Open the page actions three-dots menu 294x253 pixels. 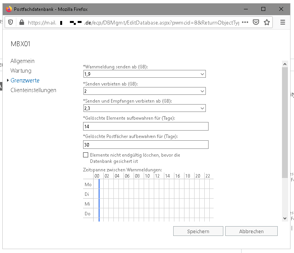click(x=245, y=22)
